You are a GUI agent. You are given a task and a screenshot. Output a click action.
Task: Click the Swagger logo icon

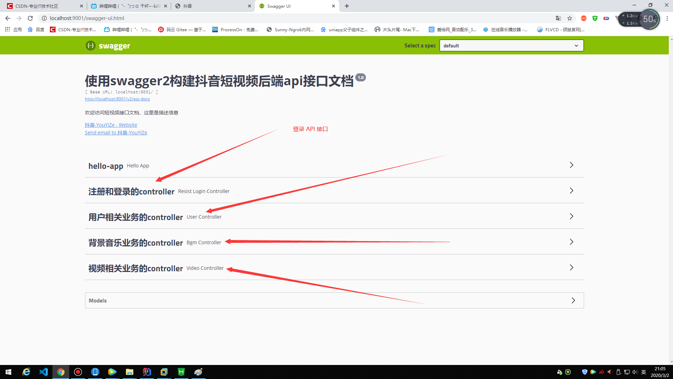(91, 46)
